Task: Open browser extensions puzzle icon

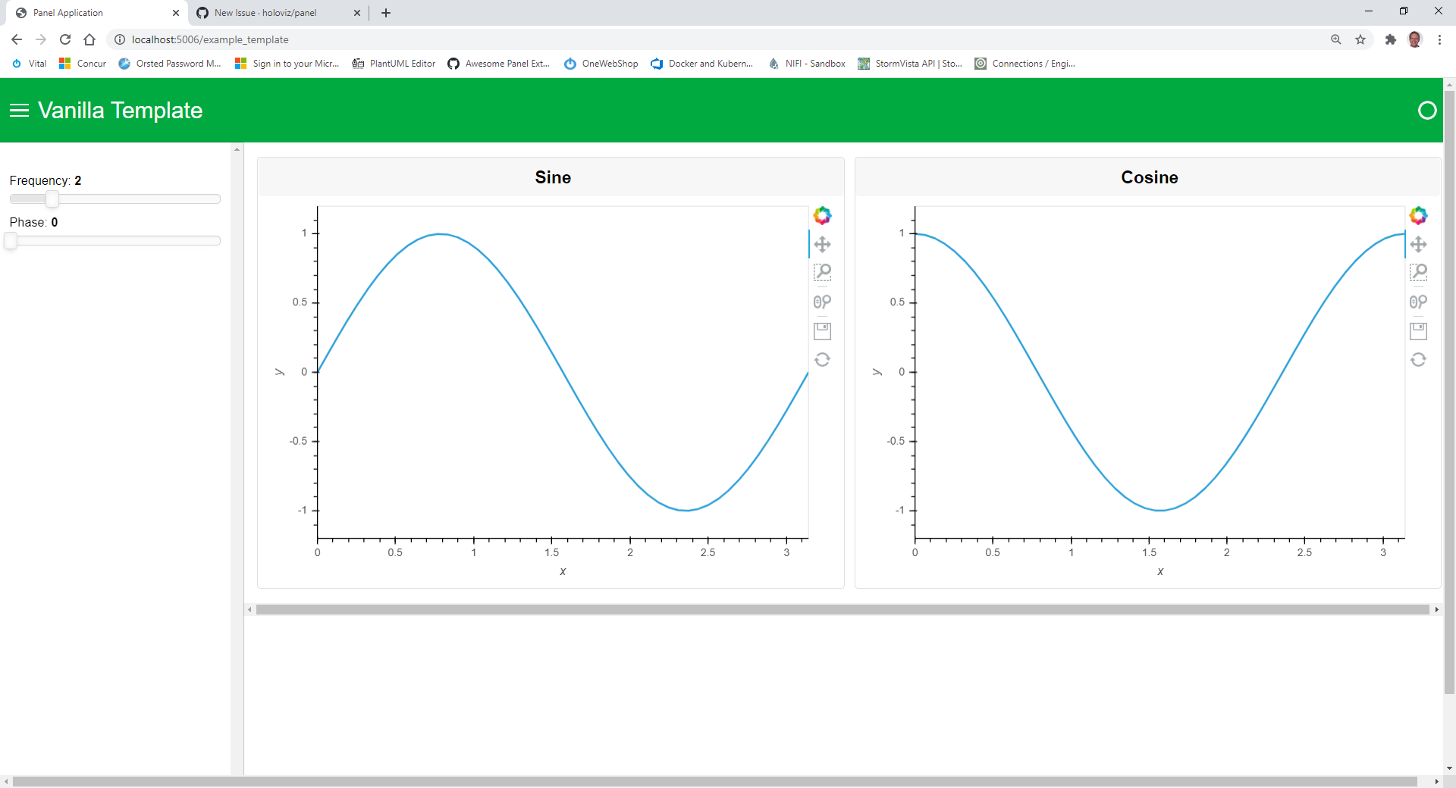Action: pyautogui.click(x=1390, y=39)
